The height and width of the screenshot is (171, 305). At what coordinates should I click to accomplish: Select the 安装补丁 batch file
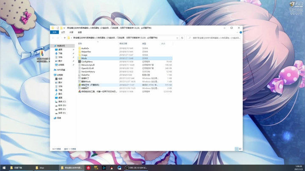pyautogui.click(x=85, y=78)
